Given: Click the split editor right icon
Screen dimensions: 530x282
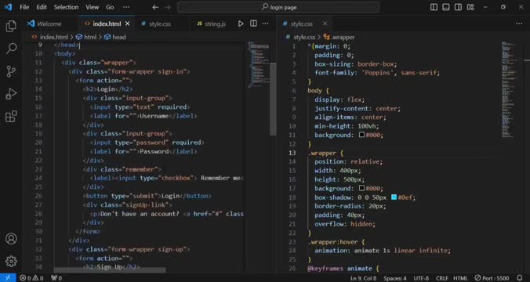Looking at the screenshot, I should point(253,23).
